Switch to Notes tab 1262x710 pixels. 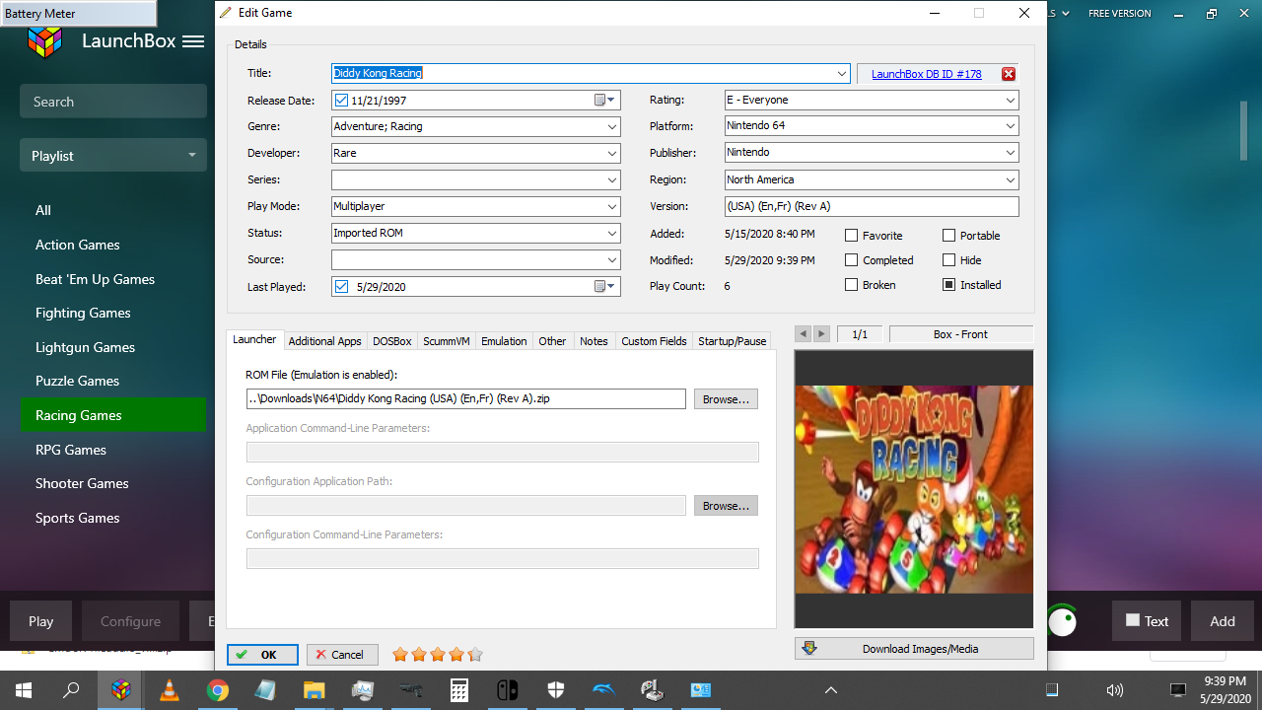tap(594, 341)
